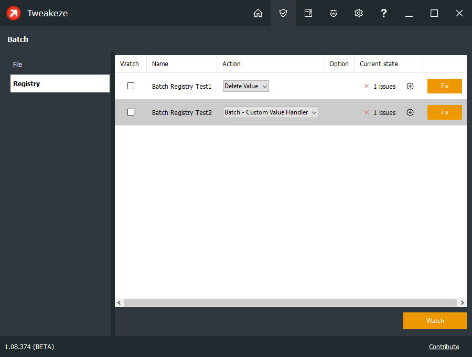472x357 pixels.
Task: Enable the Watch checkbox for Batch Registry Test1
Action: pos(131,86)
